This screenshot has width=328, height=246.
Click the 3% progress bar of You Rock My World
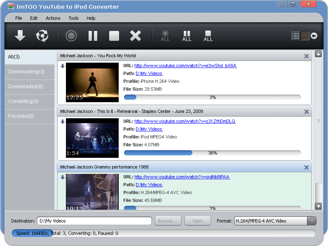tap(212, 97)
